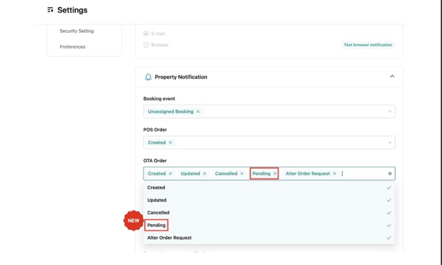Click the OTA Order field label
442x265 pixels.
(x=155, y=161)
